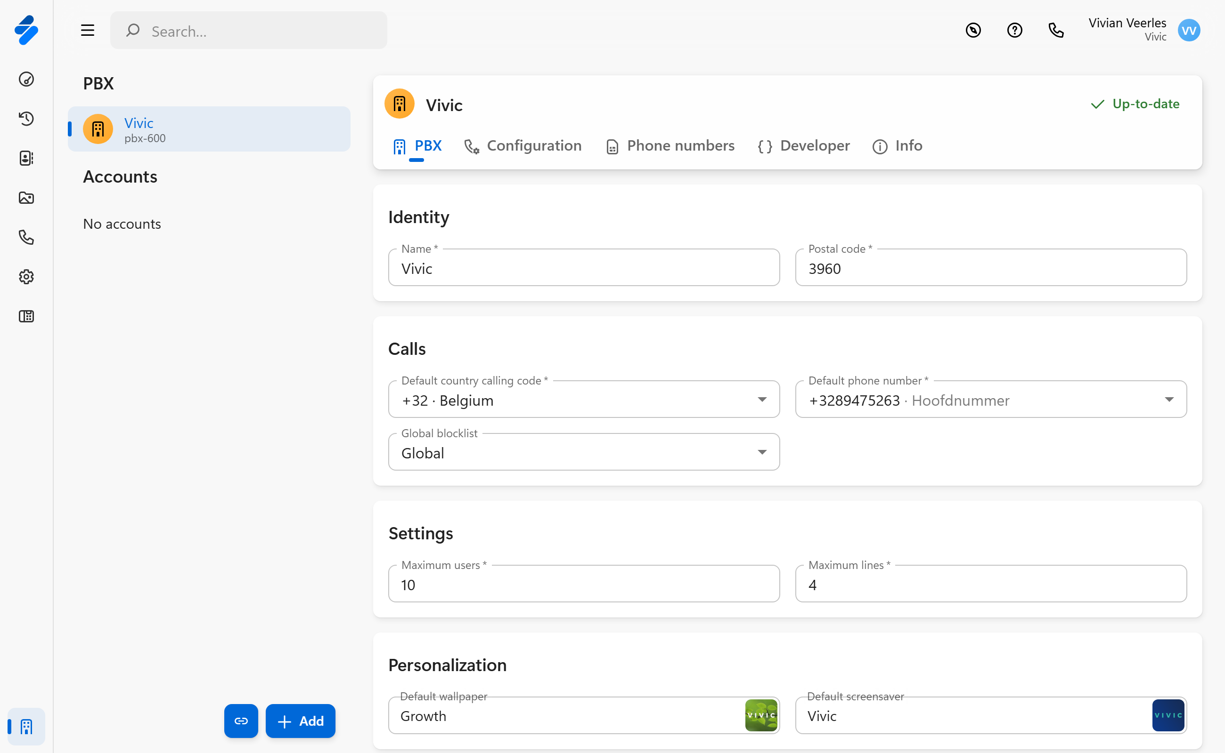Click the Growth wallpaper thumbnail
Image resolution: width=1225 pixels, height=753 pixels.
coord(760,715)
